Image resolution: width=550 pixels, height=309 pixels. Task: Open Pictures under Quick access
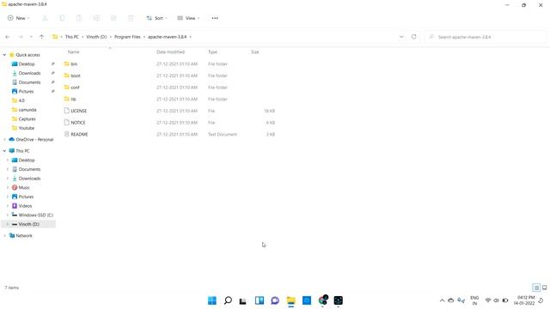pos(26,92)
